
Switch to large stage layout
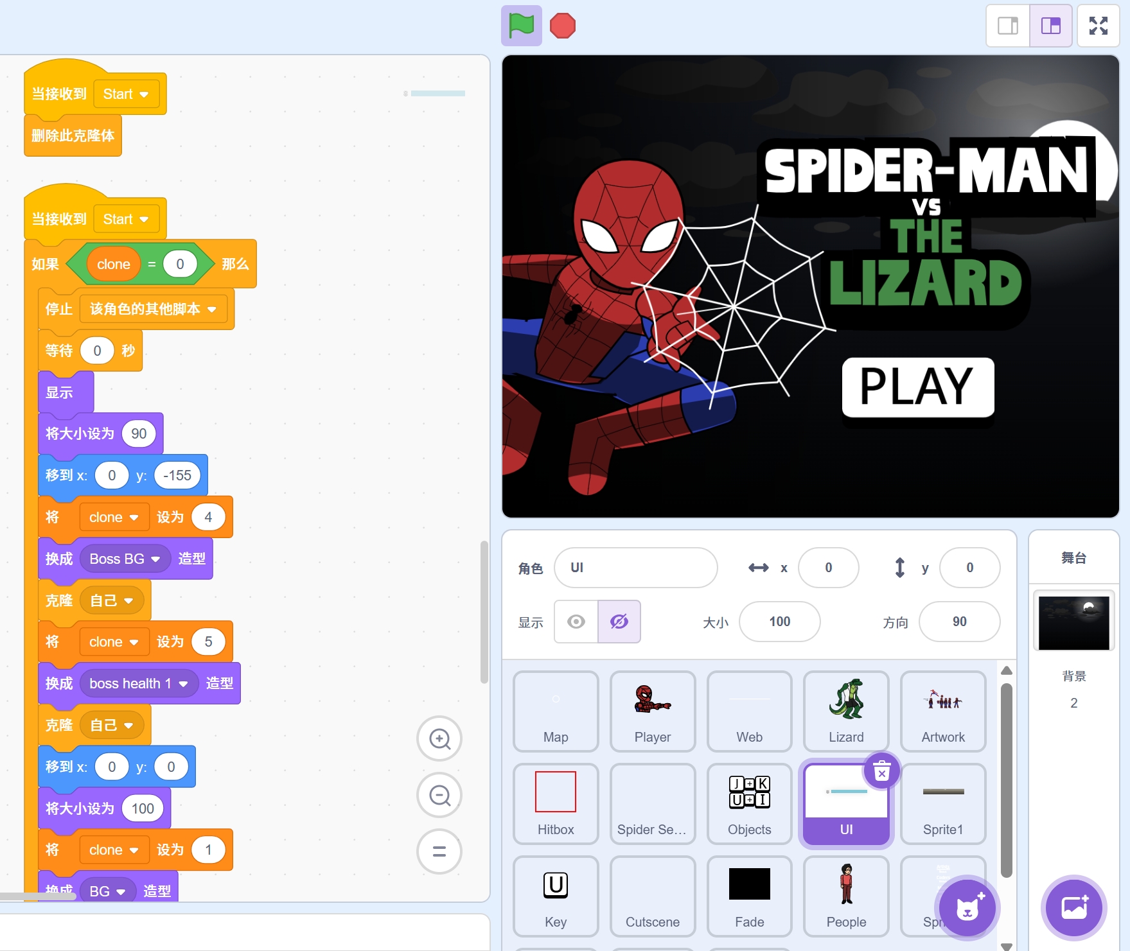pos(1050,26)
